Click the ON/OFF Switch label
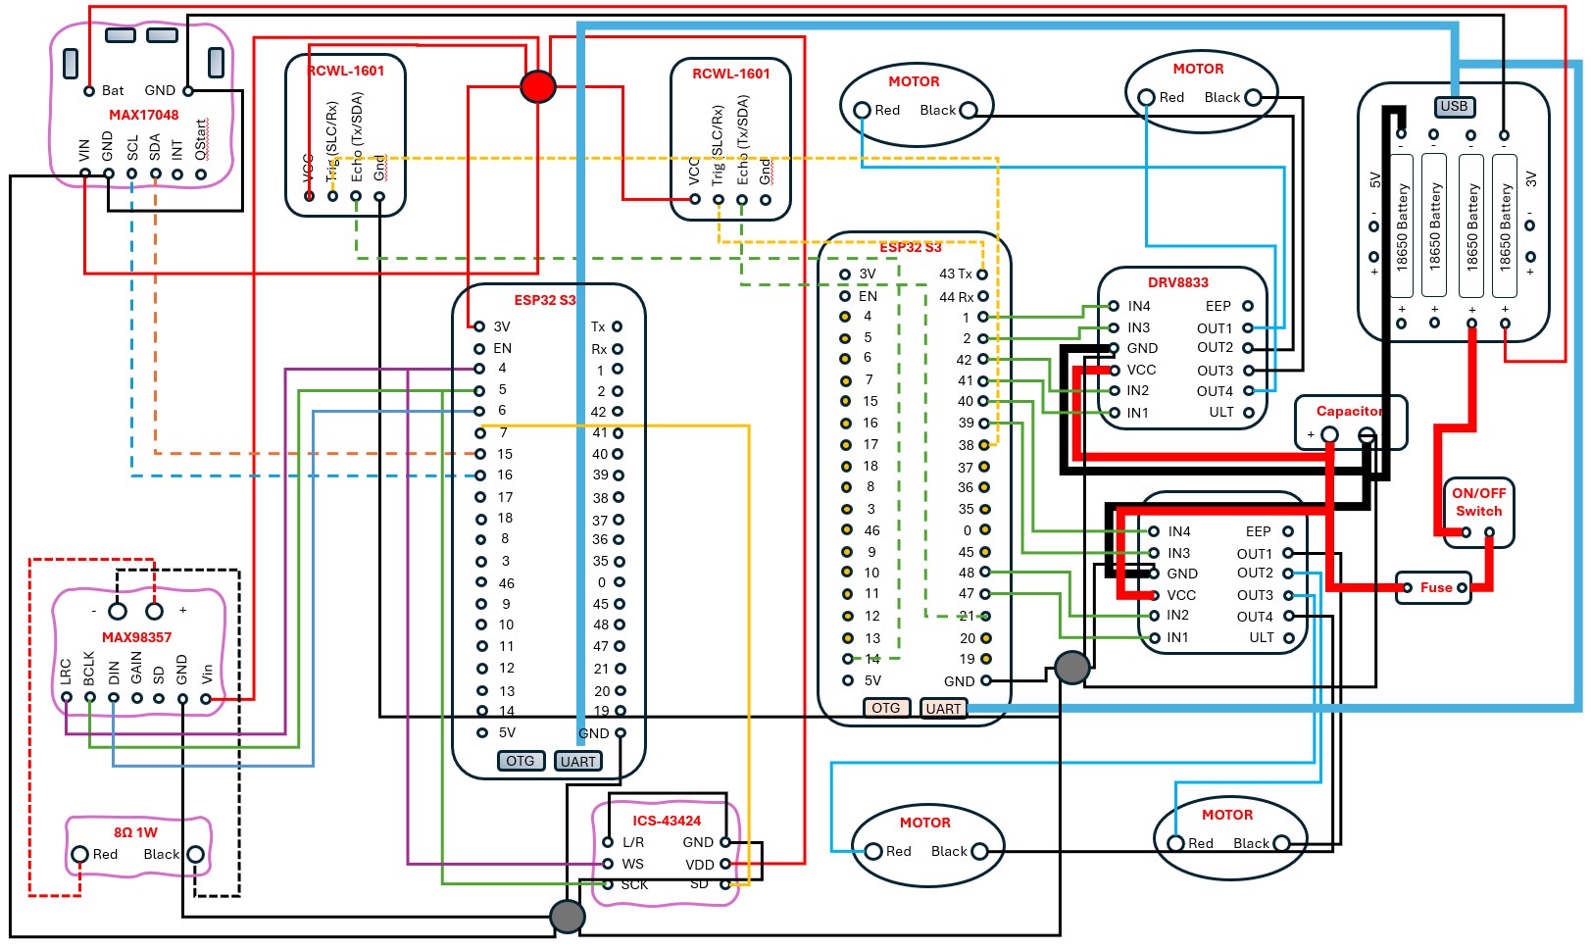The width and height of the screenshot is (1591, 950). pyautogui.click(x=1479, y=502)
